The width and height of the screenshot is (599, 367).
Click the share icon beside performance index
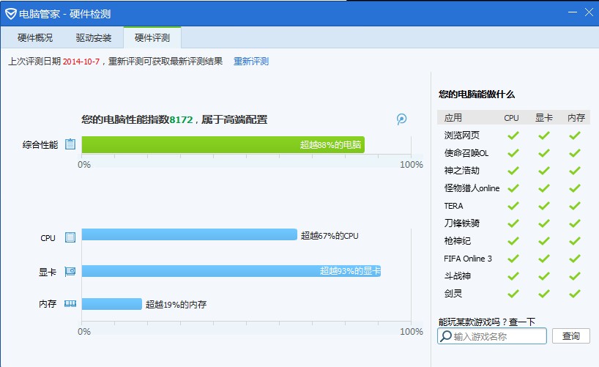point(401,119)
